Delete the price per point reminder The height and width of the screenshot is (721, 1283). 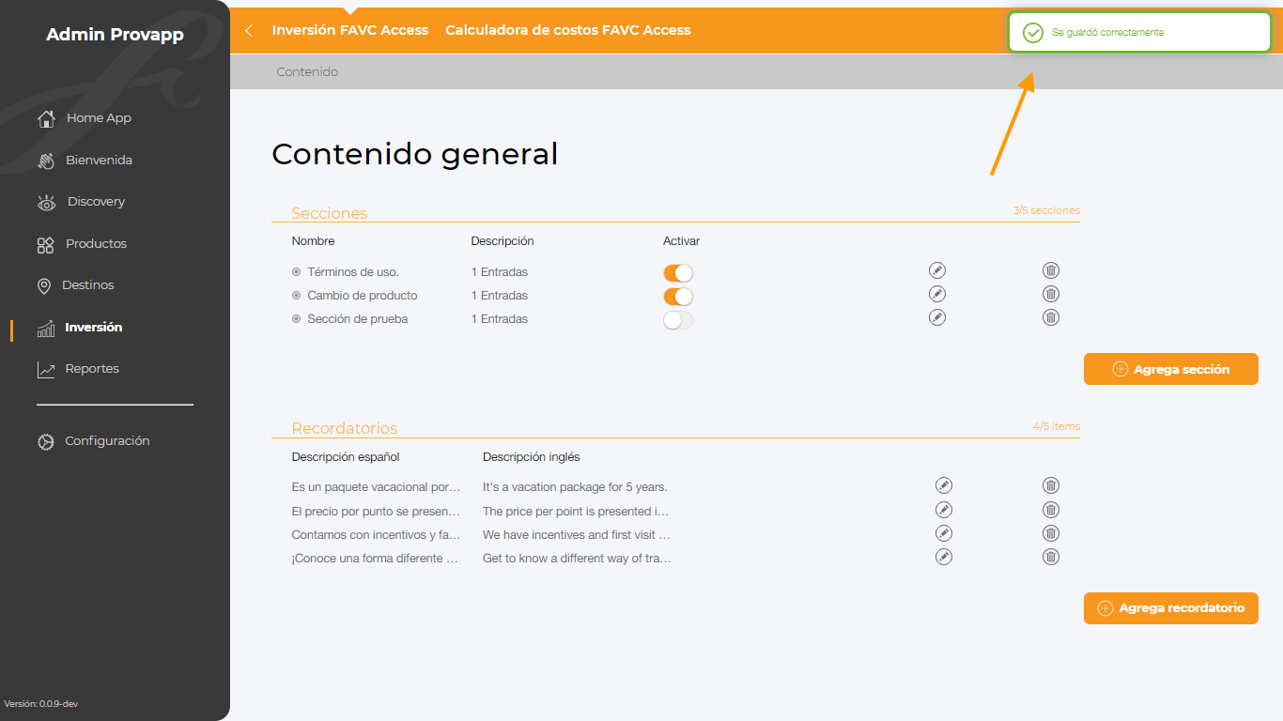1051,510
